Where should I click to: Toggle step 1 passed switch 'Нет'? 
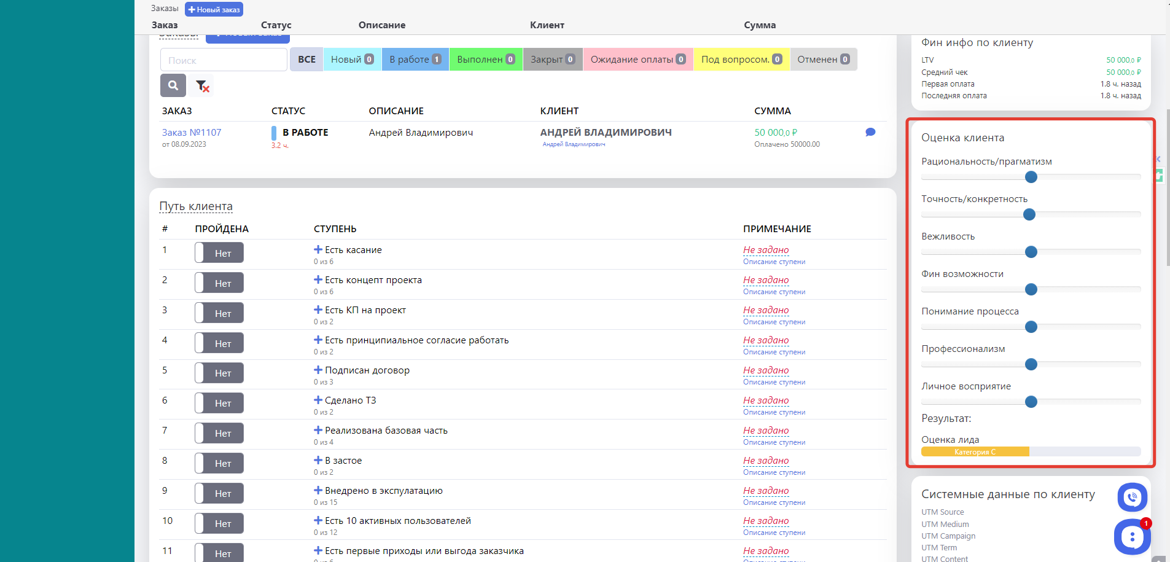point(219,253)
